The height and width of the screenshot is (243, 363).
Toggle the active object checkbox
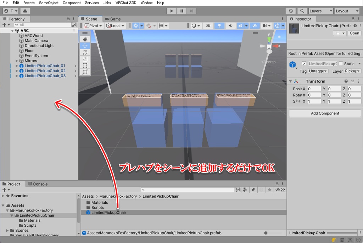(304, 64)
